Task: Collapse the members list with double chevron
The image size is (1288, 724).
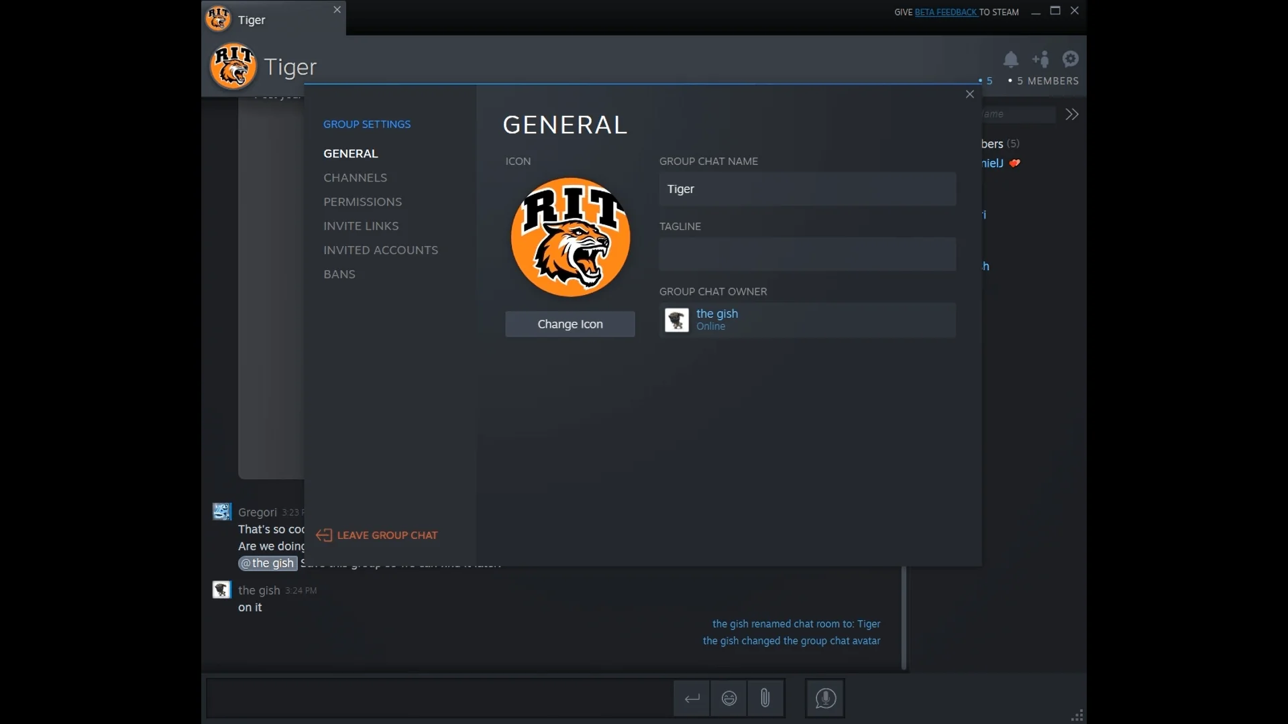Action: (1072, 115)
